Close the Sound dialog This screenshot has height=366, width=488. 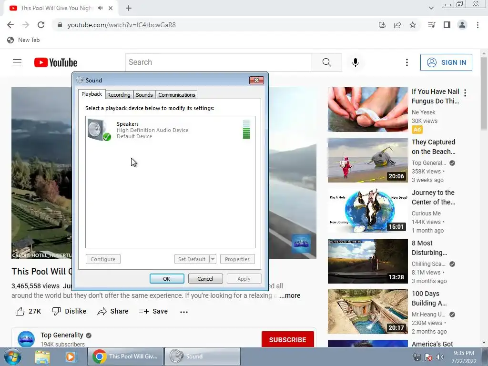click(x=256, y=80)
